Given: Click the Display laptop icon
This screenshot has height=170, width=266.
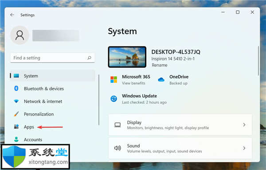Looking at the screenshot, I should tap(117, 125).
